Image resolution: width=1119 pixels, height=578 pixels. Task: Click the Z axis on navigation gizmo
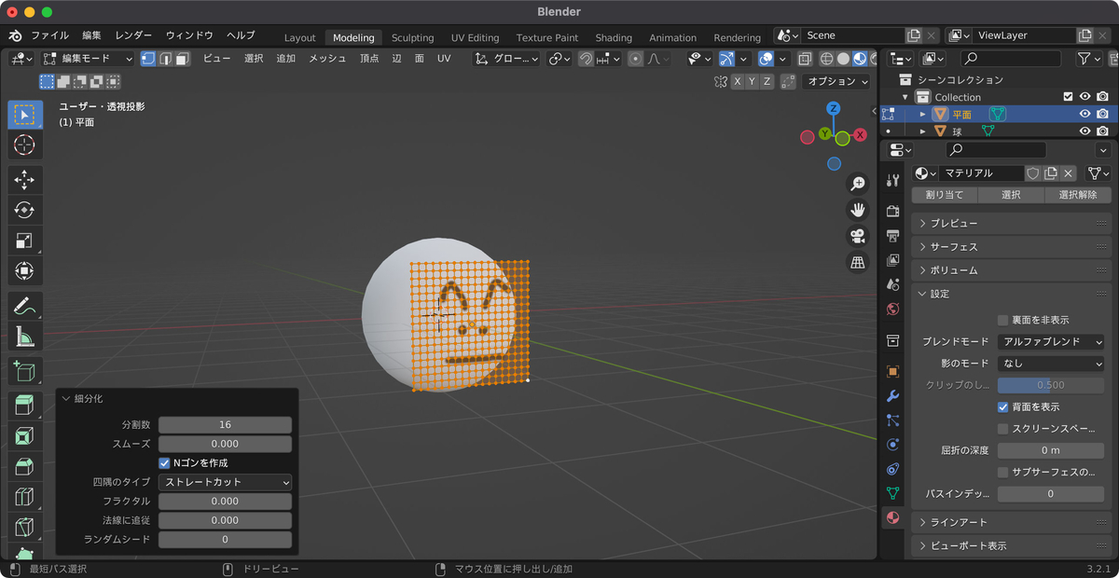tap(835, 109)
